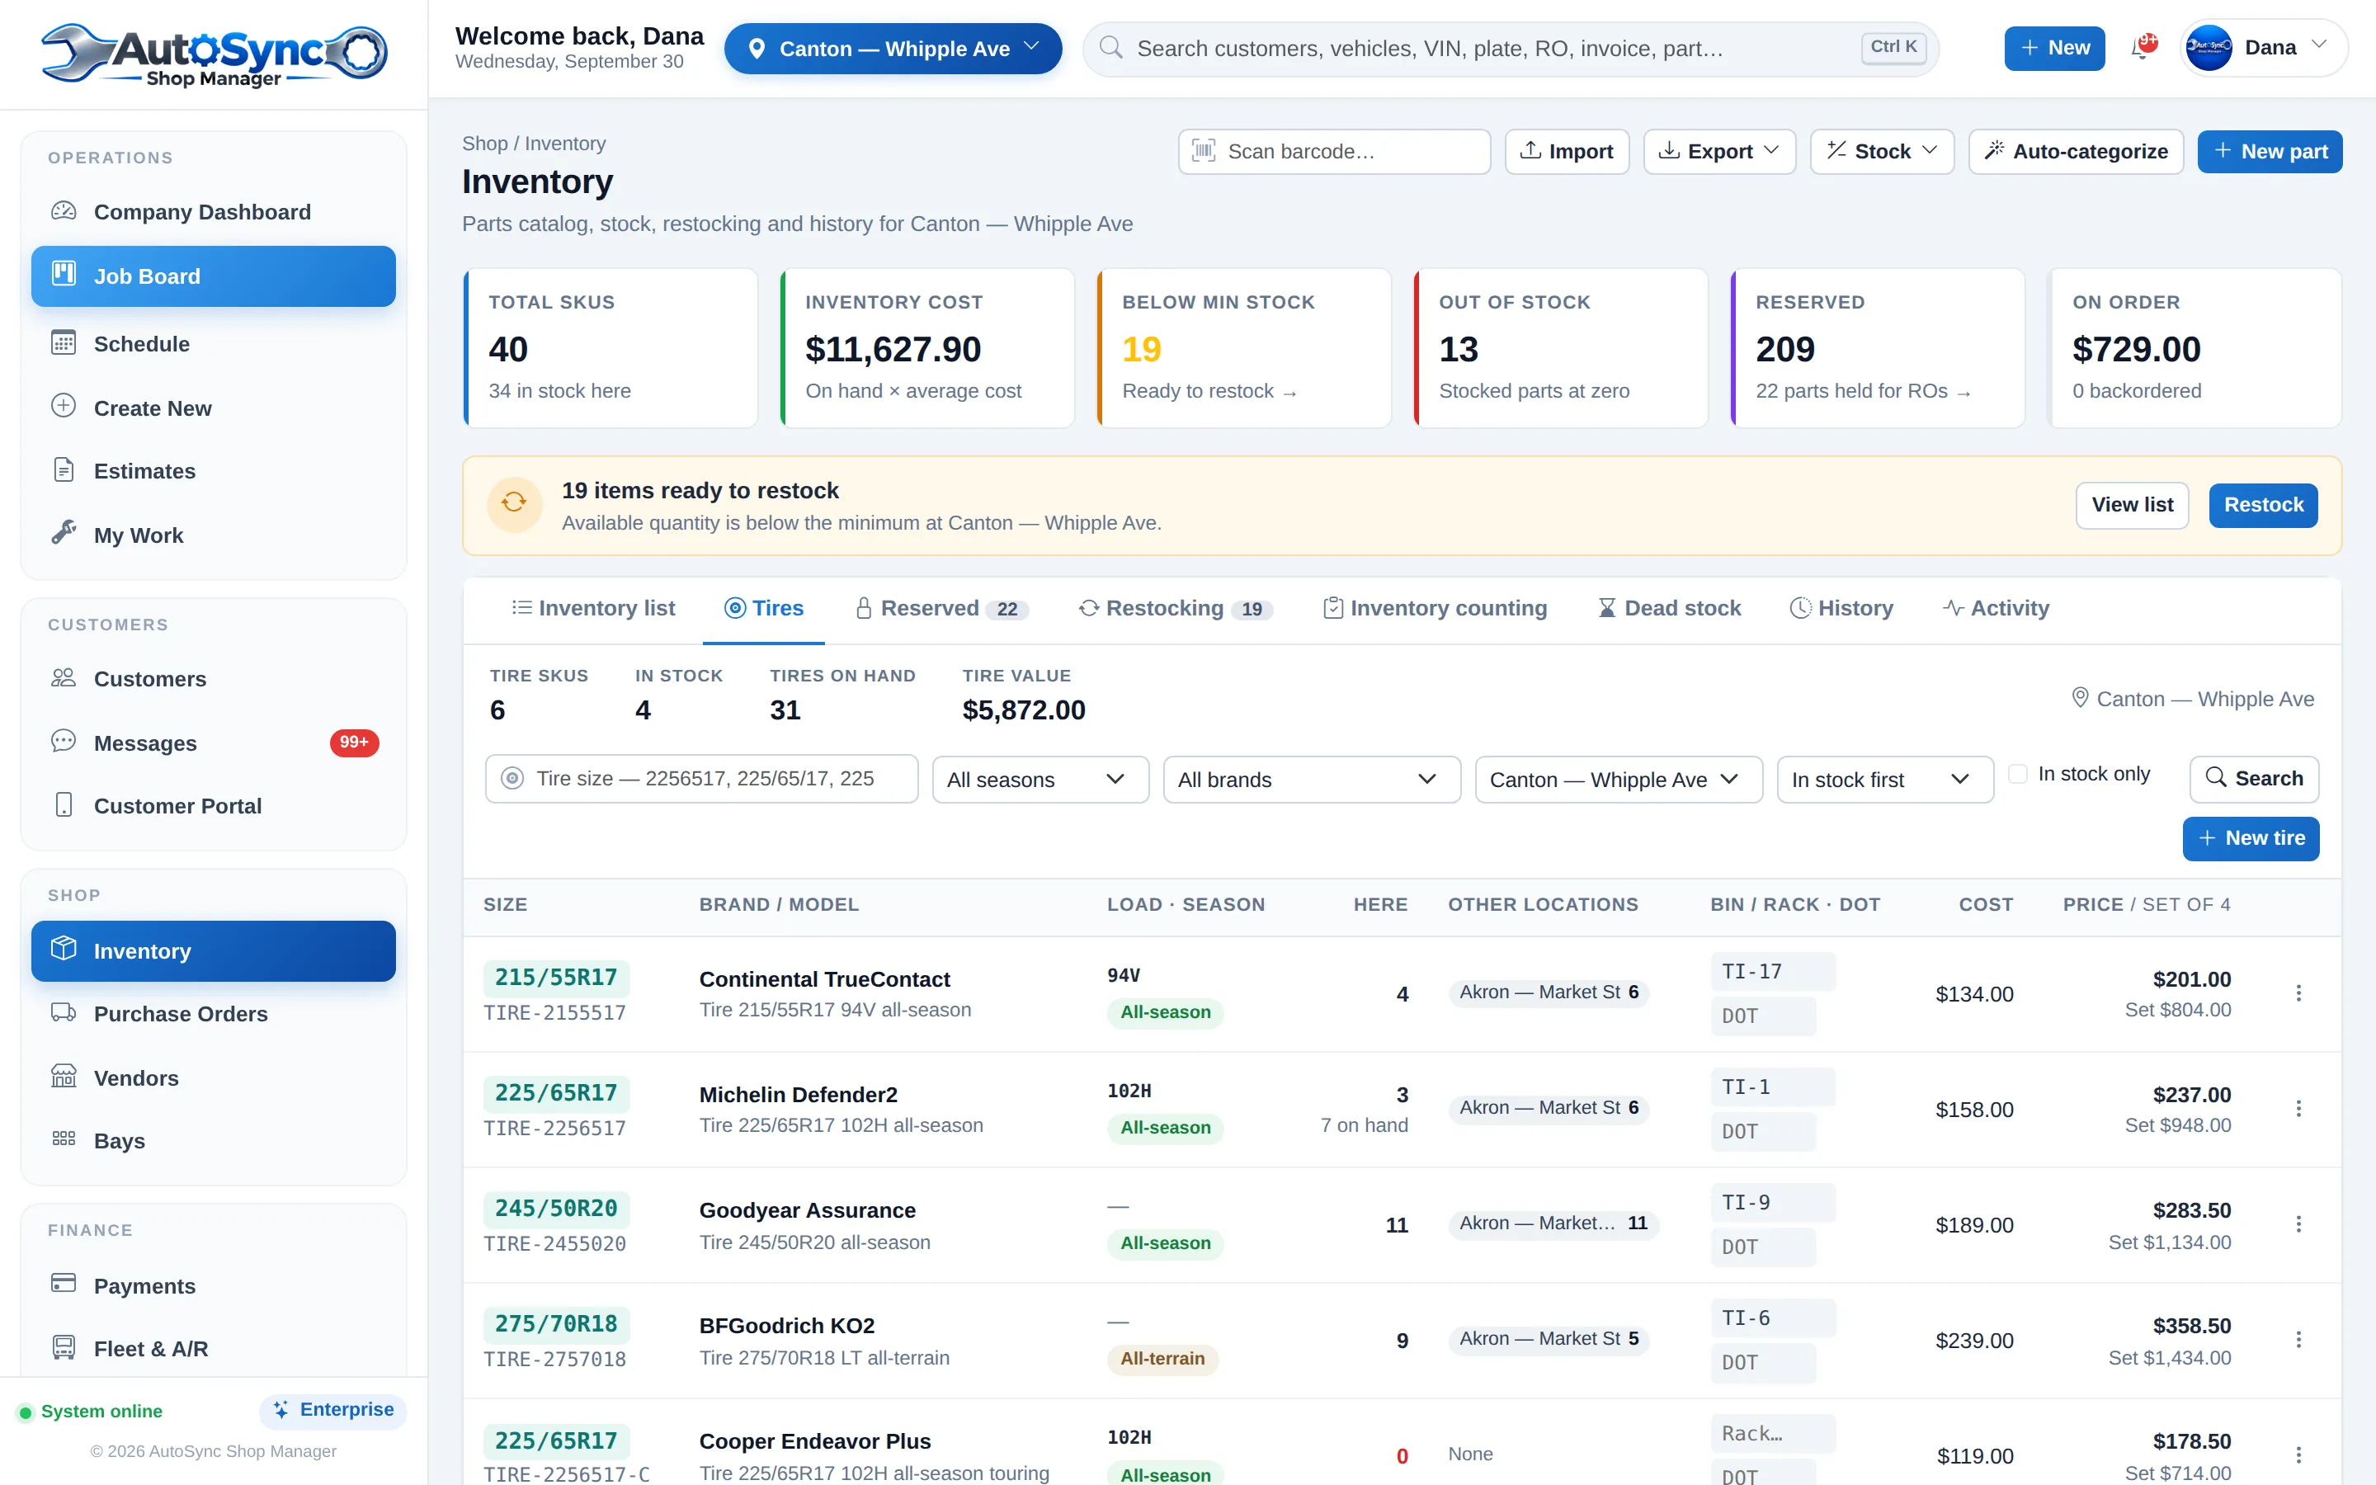
Task: Expand the Canton — Whipple Ave location selector
Action: click(x=893, y=48)
